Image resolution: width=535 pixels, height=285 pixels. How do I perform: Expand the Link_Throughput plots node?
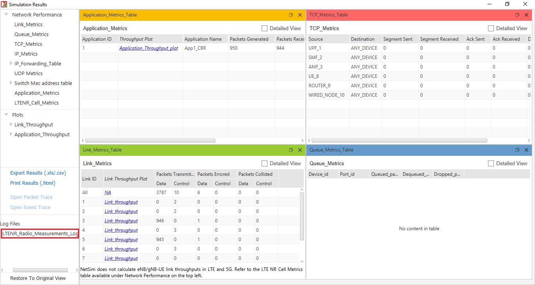click(x=11, y=124)
